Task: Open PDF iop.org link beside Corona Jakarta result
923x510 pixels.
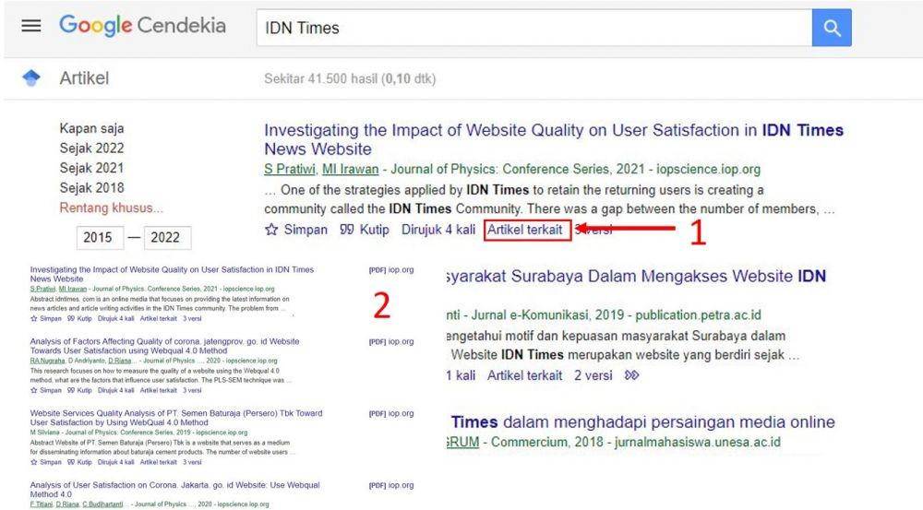Action: [391, 485]
